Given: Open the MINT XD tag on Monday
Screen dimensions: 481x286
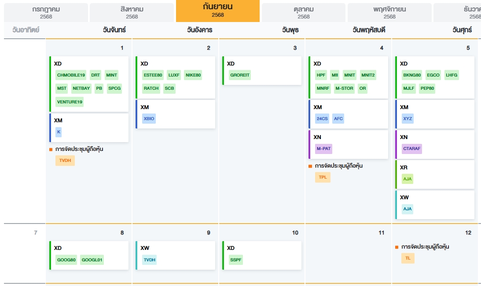Looking at the screenshot, I should point(112,75).
